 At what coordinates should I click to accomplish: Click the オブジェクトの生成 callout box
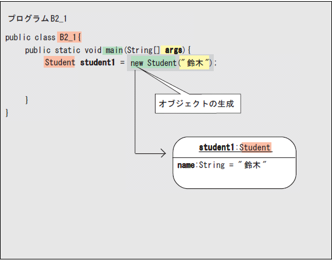coord(198,104)
